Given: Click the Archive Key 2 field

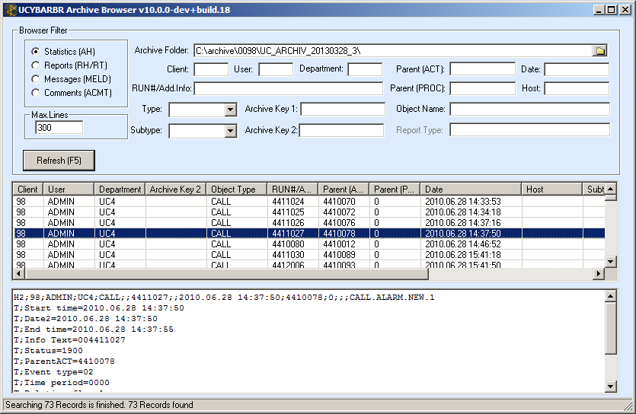Looking at the screenshot, I should point(341,130).
